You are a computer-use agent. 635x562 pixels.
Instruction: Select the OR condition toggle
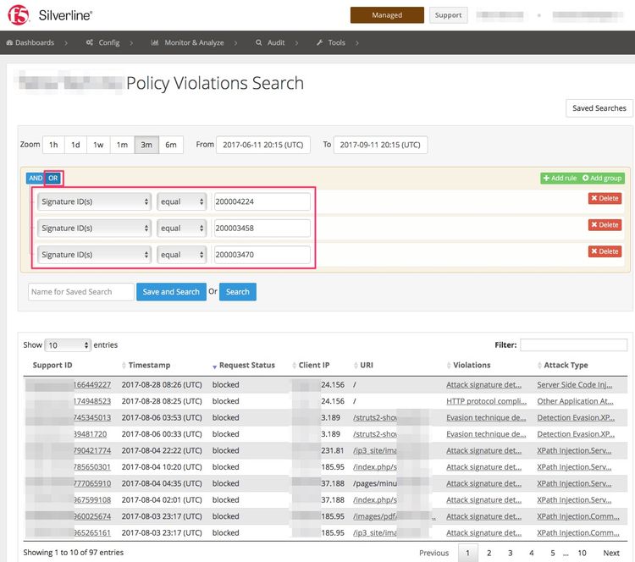point(53,178)
